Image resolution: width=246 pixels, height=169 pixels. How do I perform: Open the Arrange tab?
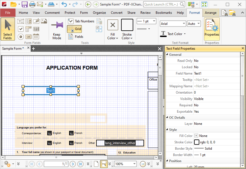click(211, 13)
